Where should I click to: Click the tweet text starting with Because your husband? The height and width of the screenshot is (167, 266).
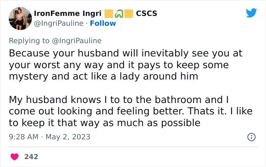click(125, 65)
